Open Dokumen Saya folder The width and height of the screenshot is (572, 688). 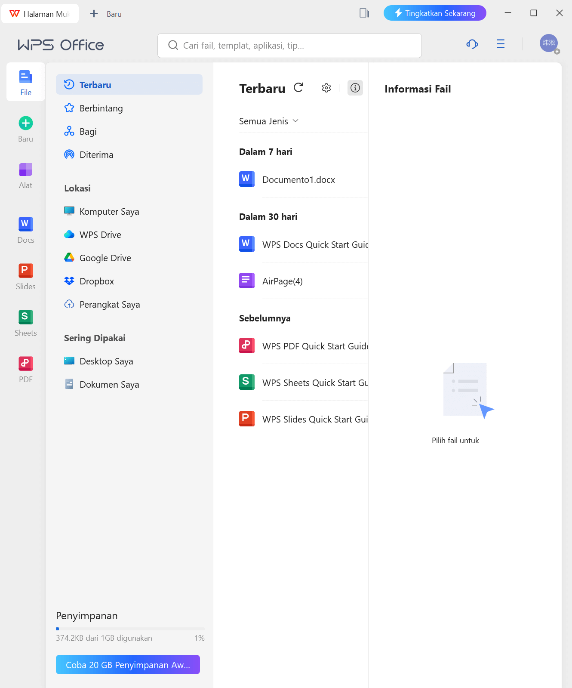pos(129,384)
